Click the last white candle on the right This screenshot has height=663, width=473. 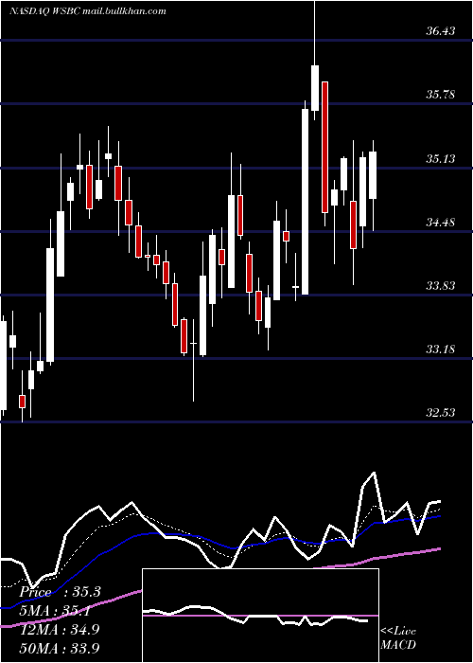(373, 175)
